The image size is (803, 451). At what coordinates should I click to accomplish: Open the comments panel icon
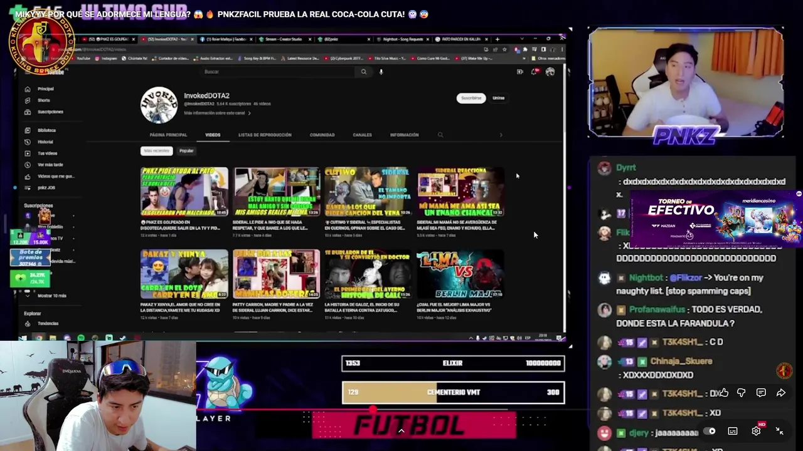pyautogui.click(x=761, y=393)
